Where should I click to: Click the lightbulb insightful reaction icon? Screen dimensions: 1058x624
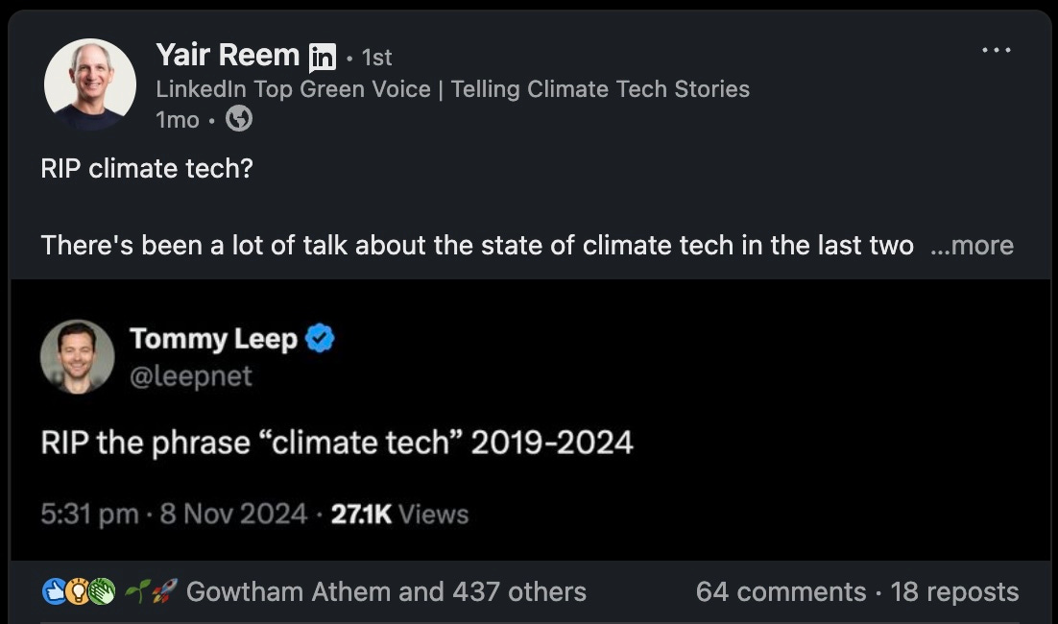point(78,591)
